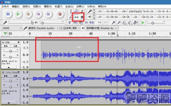Screen dimensions: 171x106
Task: Solo the Violet Everg track with 独奏
Action: (x=15, y=76)
